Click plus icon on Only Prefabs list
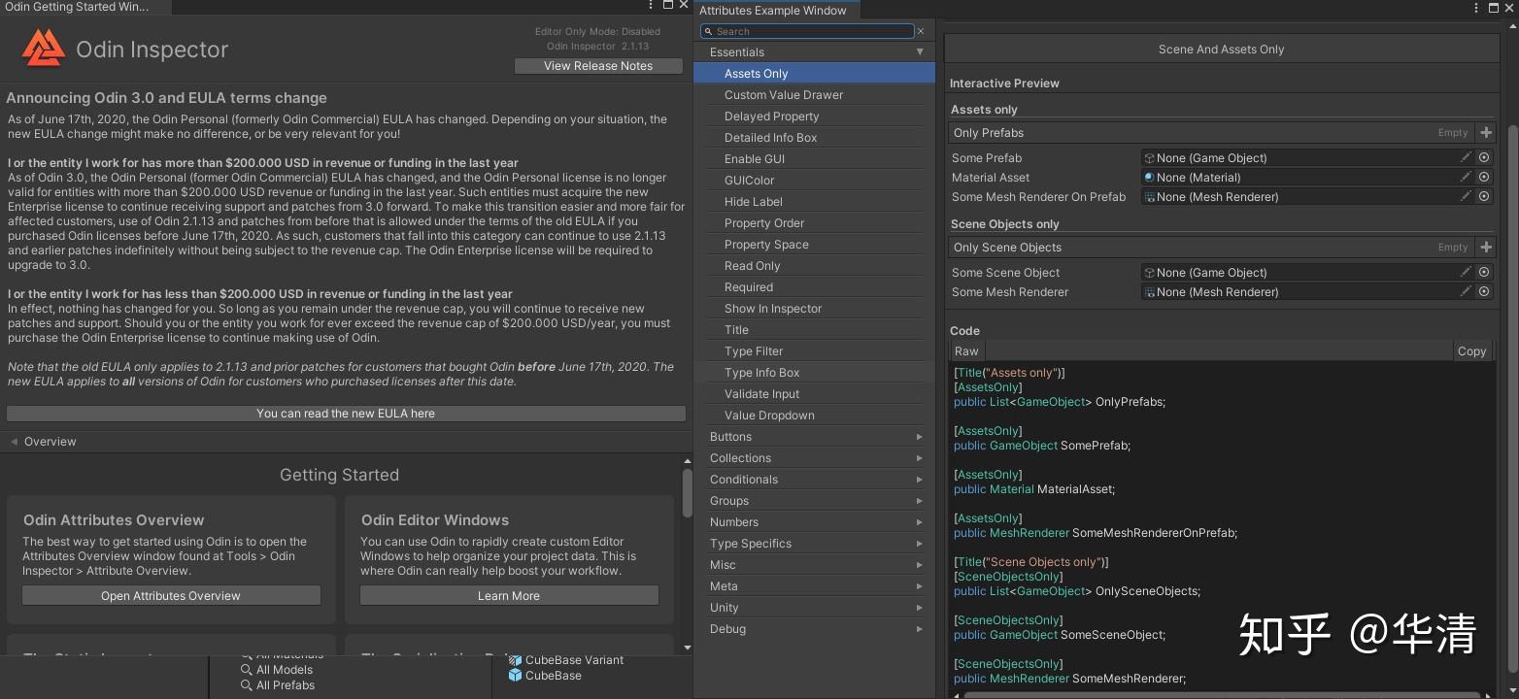The image size is (1519, 699). coord(1485,132)
